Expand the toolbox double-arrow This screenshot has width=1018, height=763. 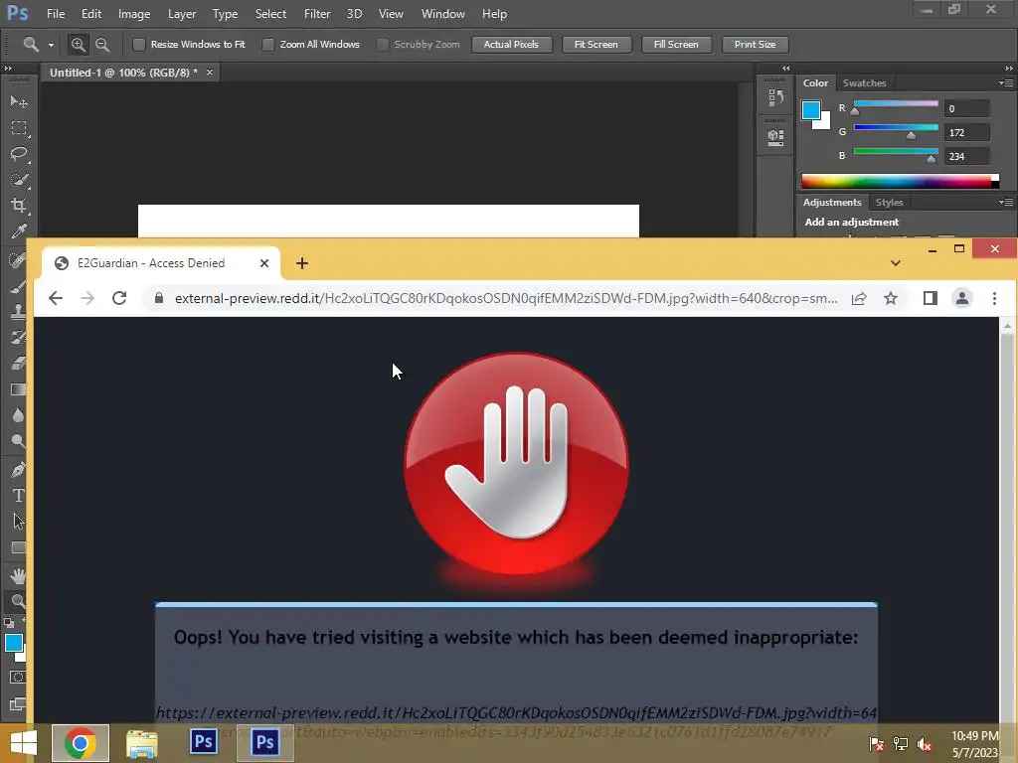point(8,69)
